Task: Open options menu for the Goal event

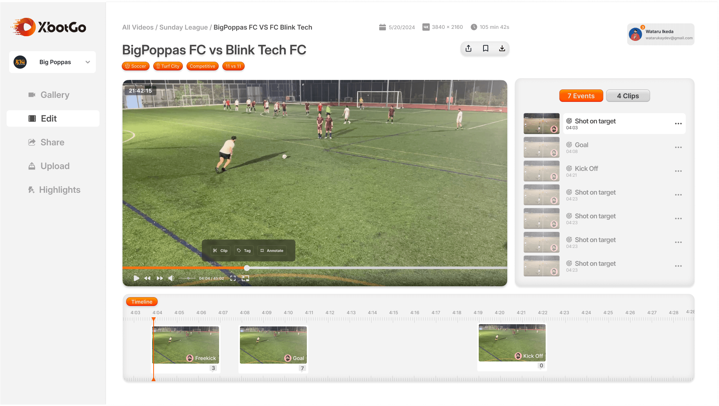Action: [x=678, y=148]
